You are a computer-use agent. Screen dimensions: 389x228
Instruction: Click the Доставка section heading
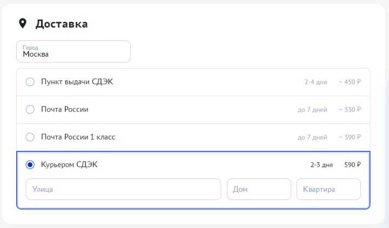(62, 24)
